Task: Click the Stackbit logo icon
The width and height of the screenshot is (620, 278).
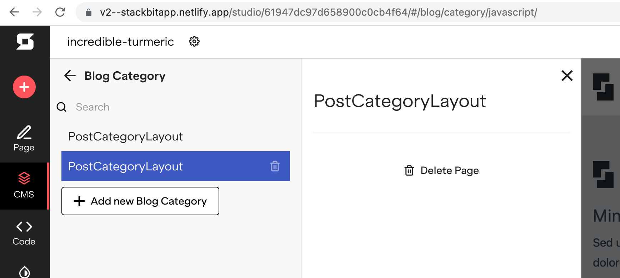Action: [x=25, y=42]
